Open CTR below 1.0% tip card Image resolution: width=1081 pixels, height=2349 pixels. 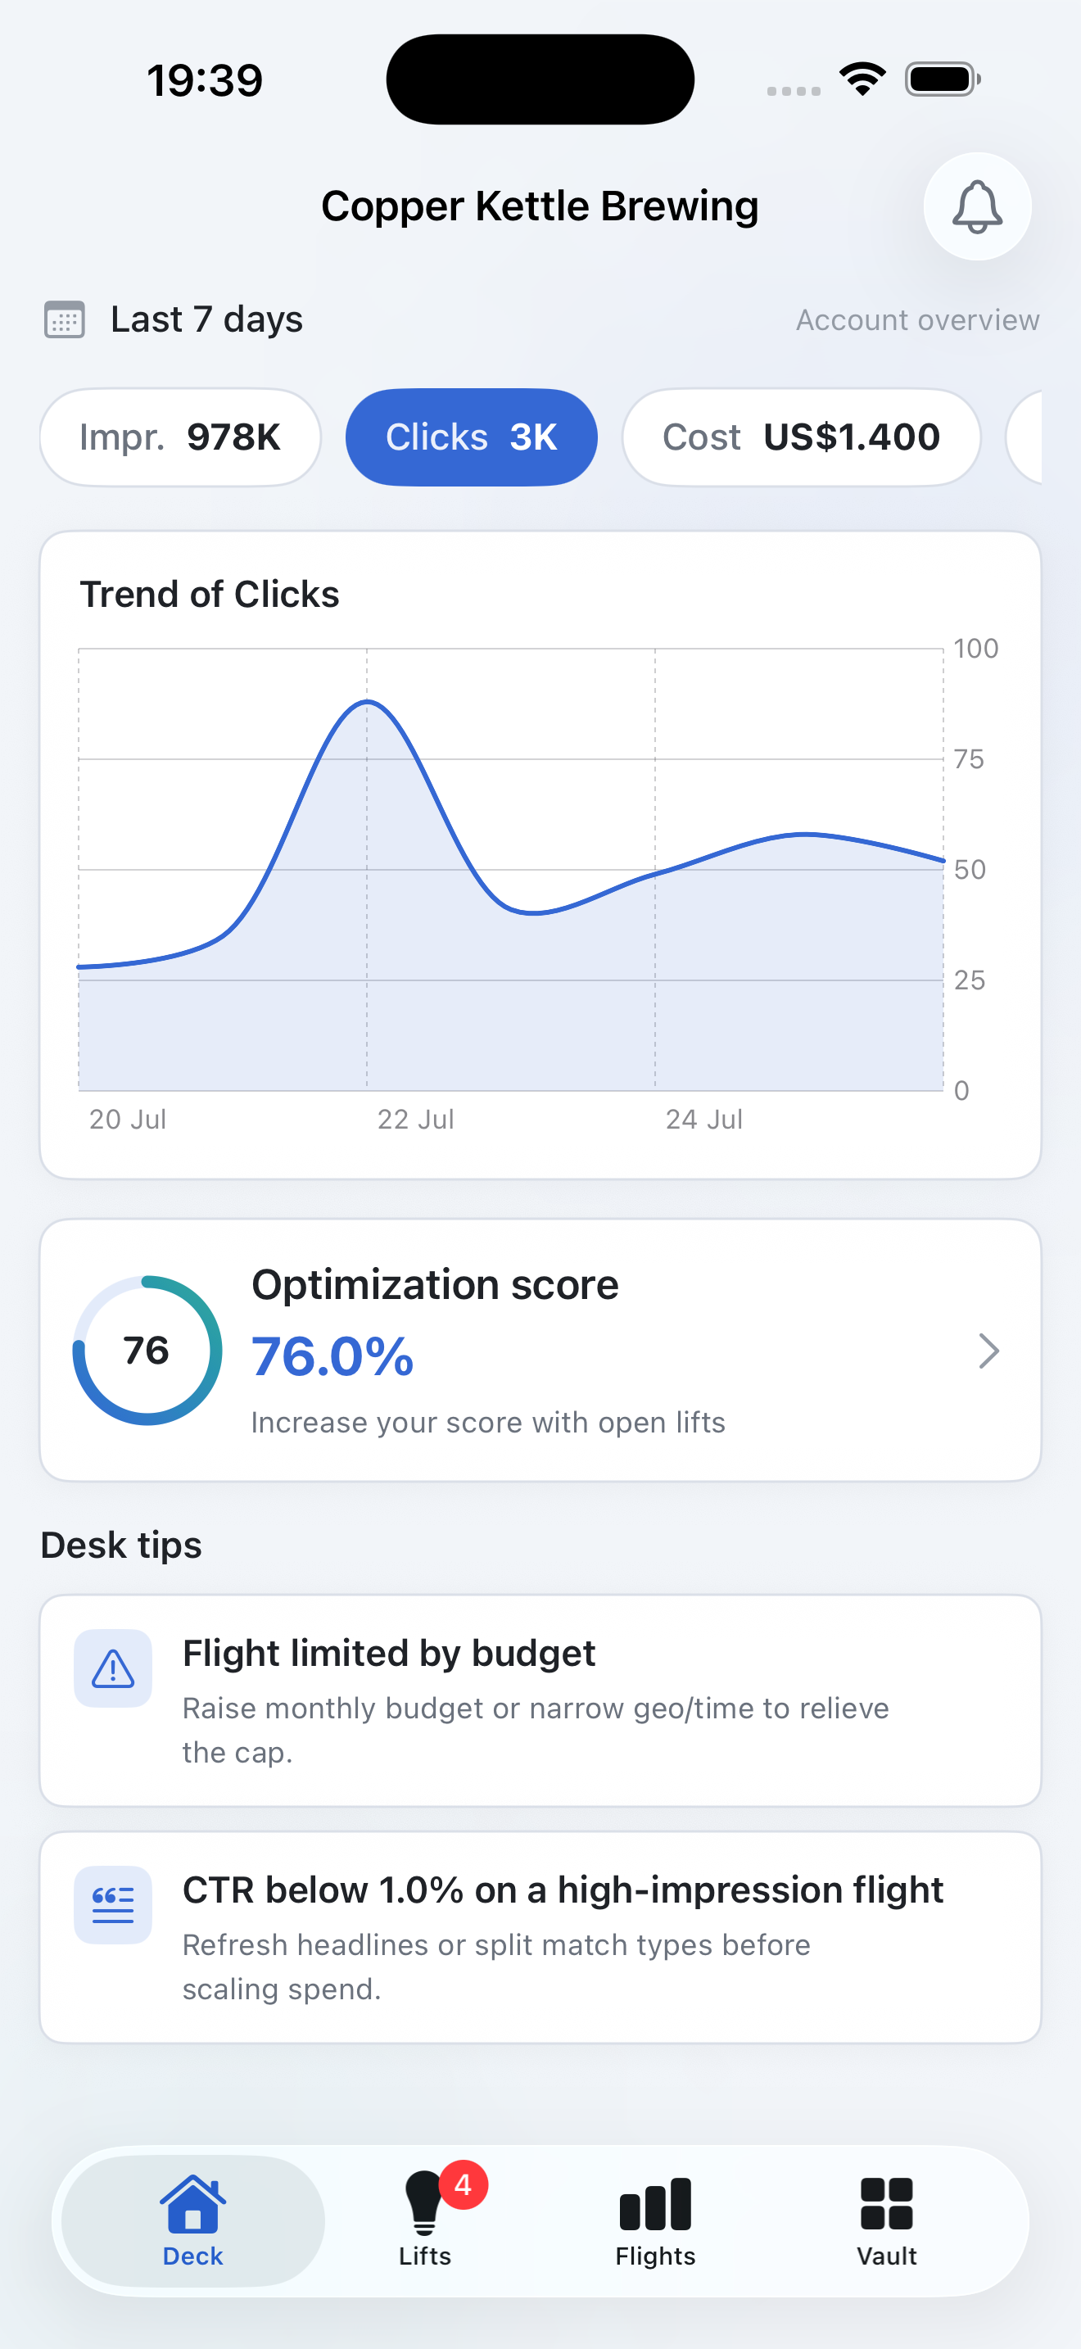tap(540, 1938)
